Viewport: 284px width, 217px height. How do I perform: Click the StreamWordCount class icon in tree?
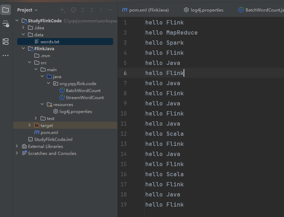[62, 97]
